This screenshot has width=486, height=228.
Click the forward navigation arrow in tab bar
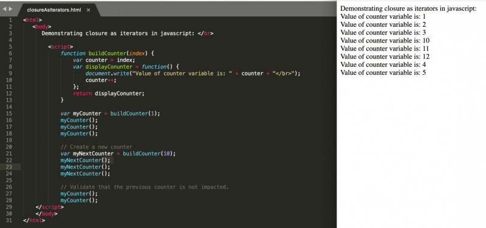pos(10,9)
